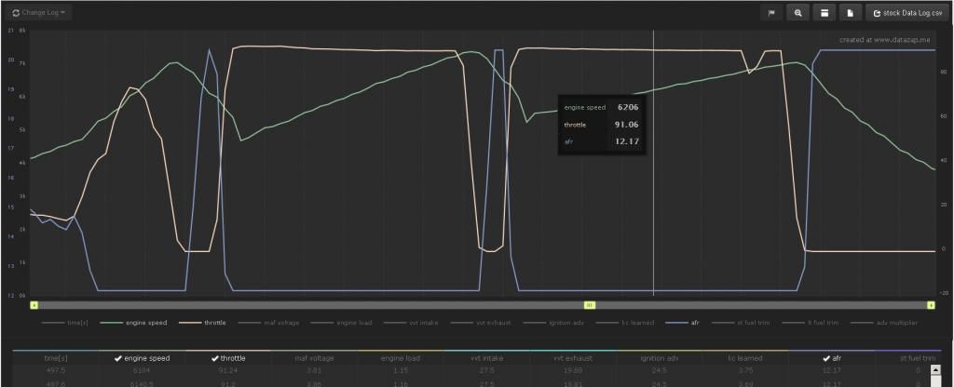Viewport: 954px width, 387px height.
Task: Uncheck the engine speed column header
Action: pos(142,357)
